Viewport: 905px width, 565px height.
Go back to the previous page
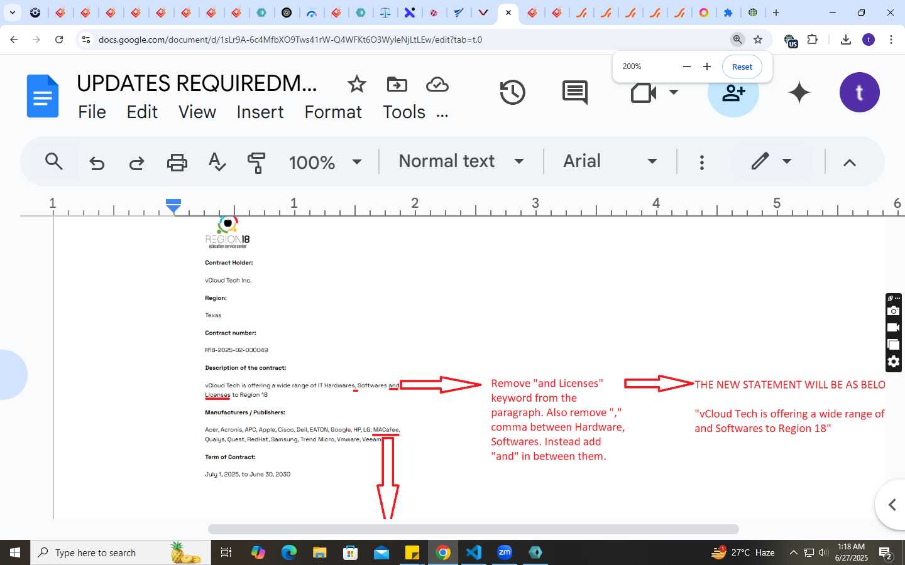(x=14, y=40)
